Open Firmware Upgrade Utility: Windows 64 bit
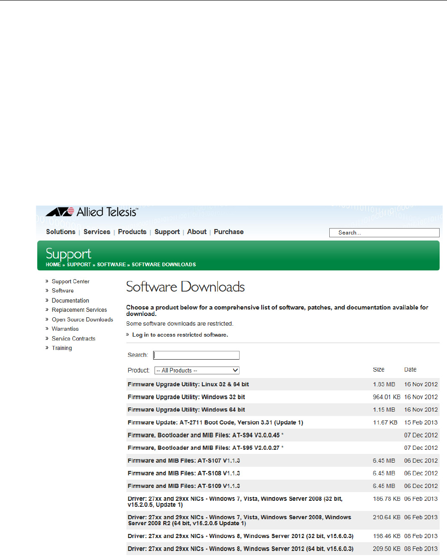This screenshot has width=447, height=556. pyautogui.click(x=186, y=409)
